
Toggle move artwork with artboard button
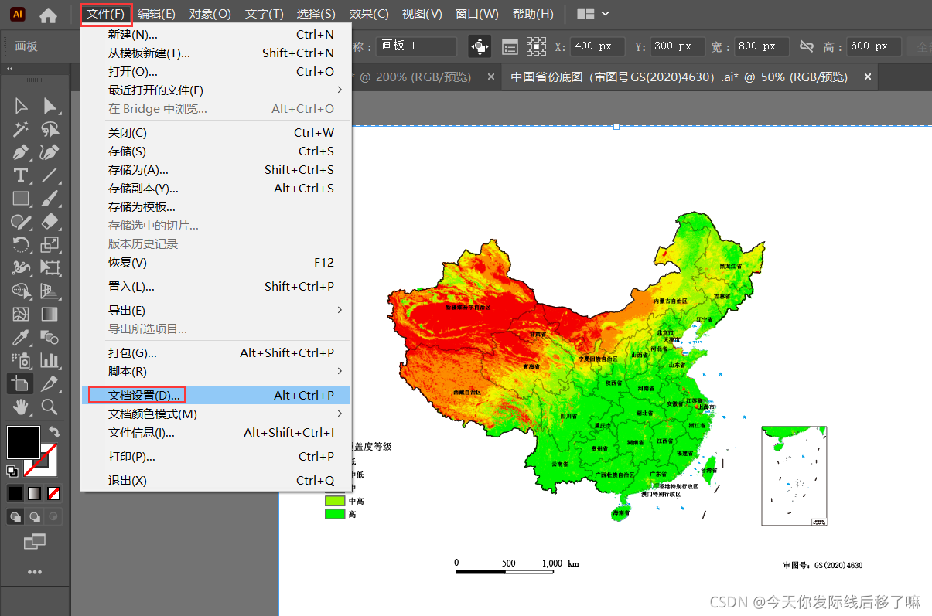[x=480, y=46]
